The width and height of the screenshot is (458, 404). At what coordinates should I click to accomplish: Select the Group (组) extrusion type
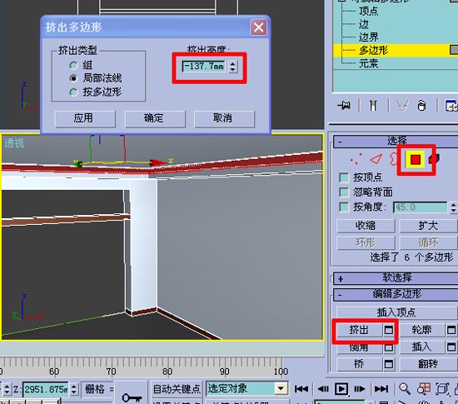pyautogui.click(x=73, y=65)
